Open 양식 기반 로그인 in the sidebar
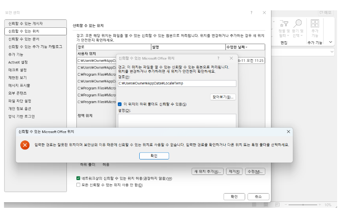353x211 pixels. click(35, 117)
